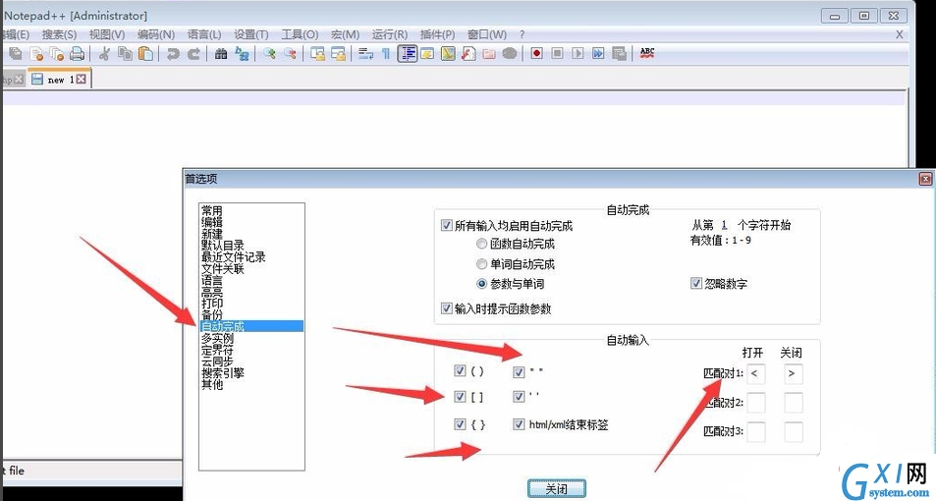Click the Print toolbar icon

[77, 54]
